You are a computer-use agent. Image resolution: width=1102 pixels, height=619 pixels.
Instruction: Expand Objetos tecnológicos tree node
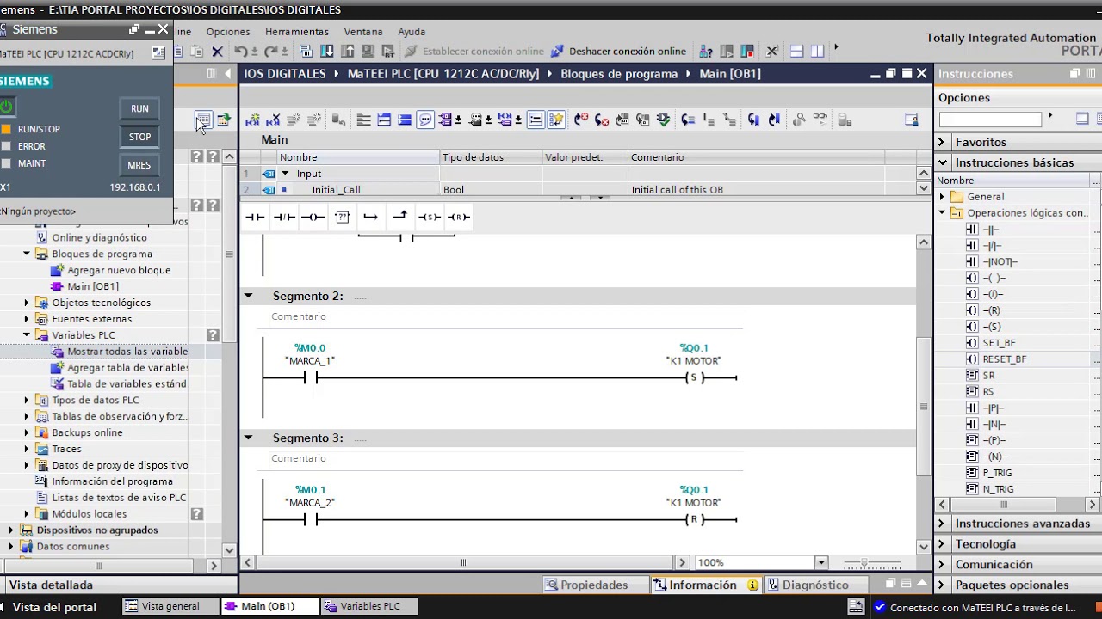coord(27,303)
